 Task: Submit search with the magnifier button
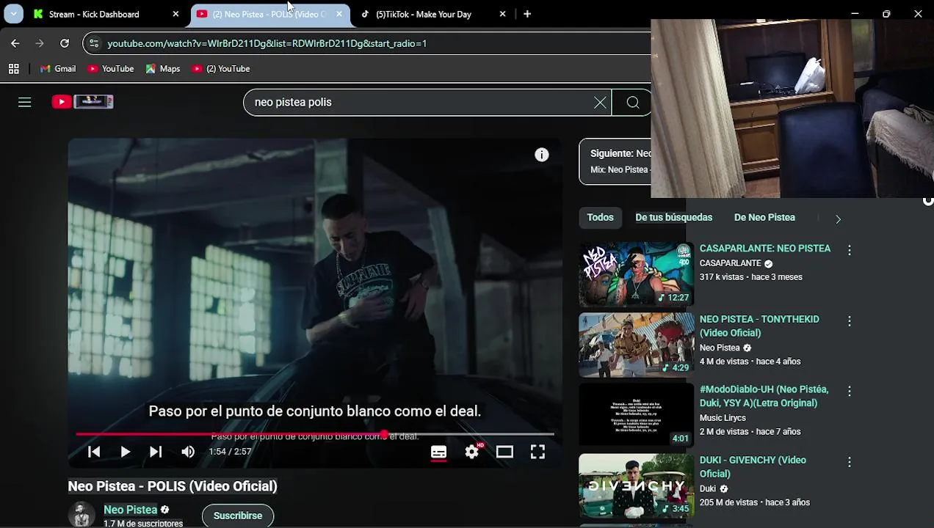633,103
